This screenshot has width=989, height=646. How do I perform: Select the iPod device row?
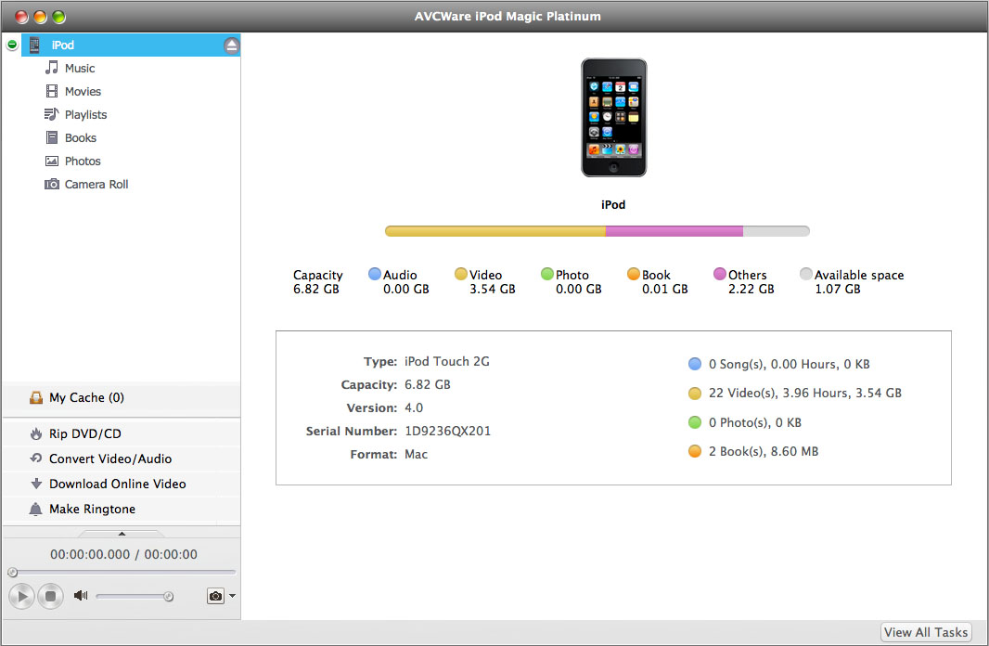(131, 45)
